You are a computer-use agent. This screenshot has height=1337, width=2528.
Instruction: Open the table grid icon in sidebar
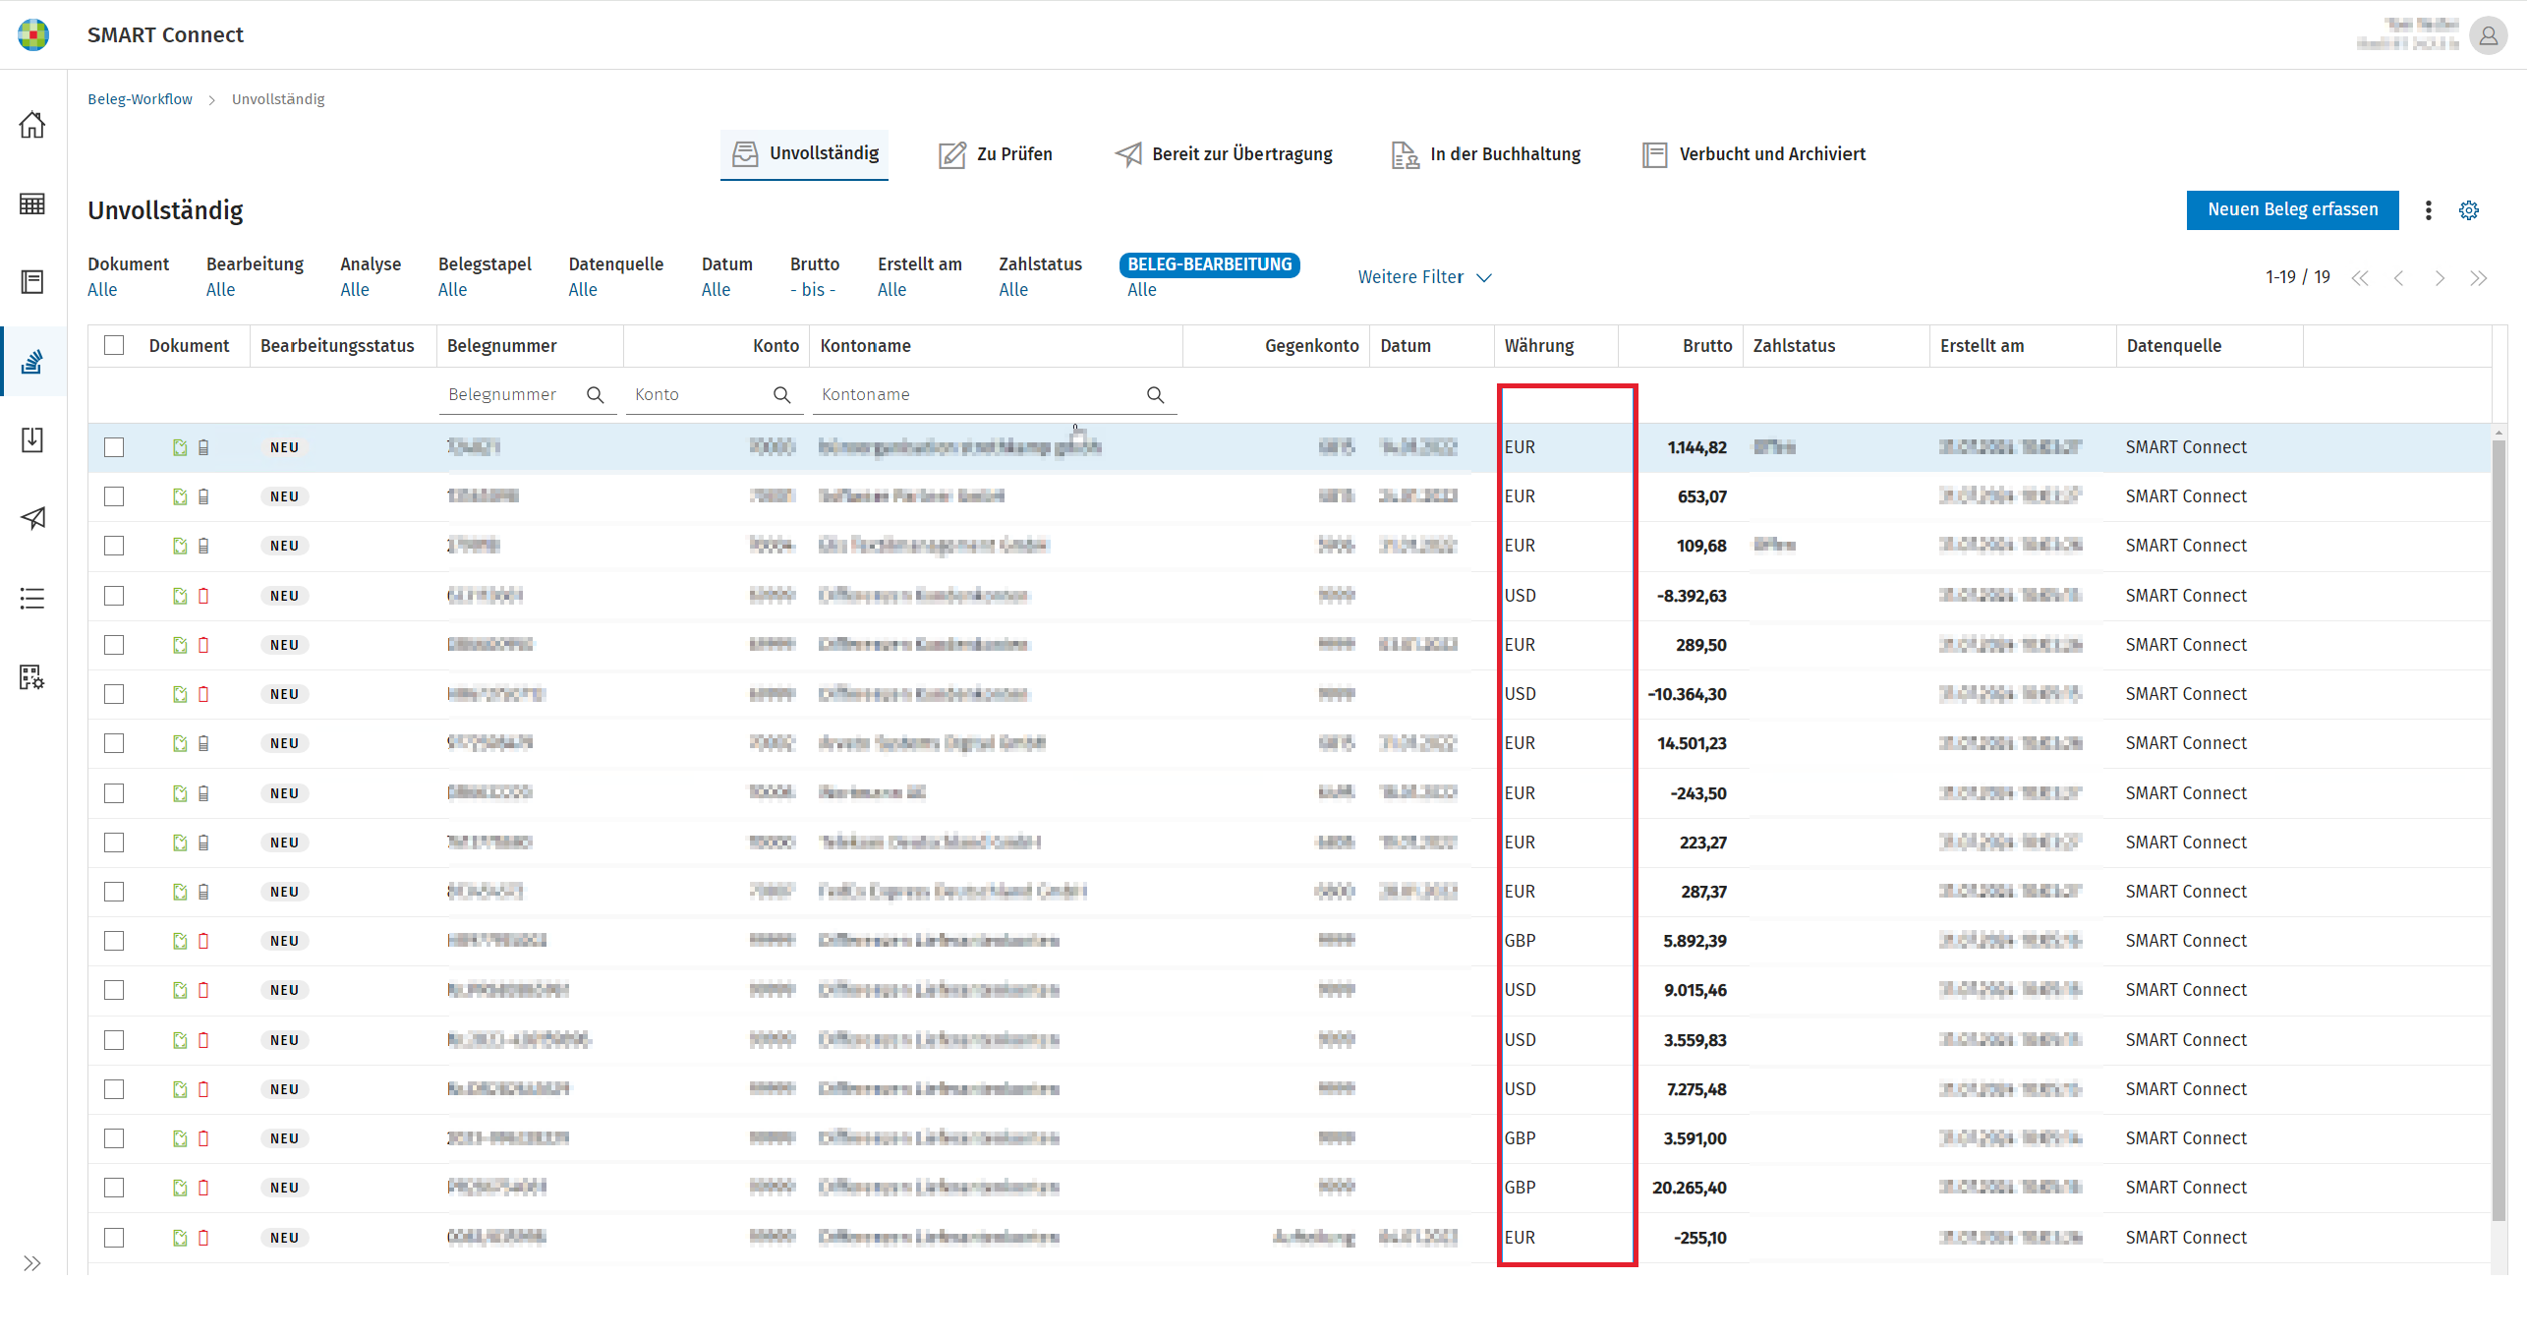[x=32, y=203]
